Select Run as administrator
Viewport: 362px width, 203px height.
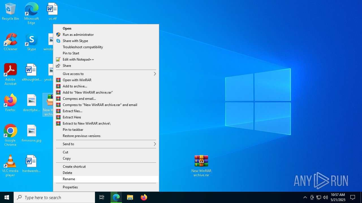(x=106, y=35)
